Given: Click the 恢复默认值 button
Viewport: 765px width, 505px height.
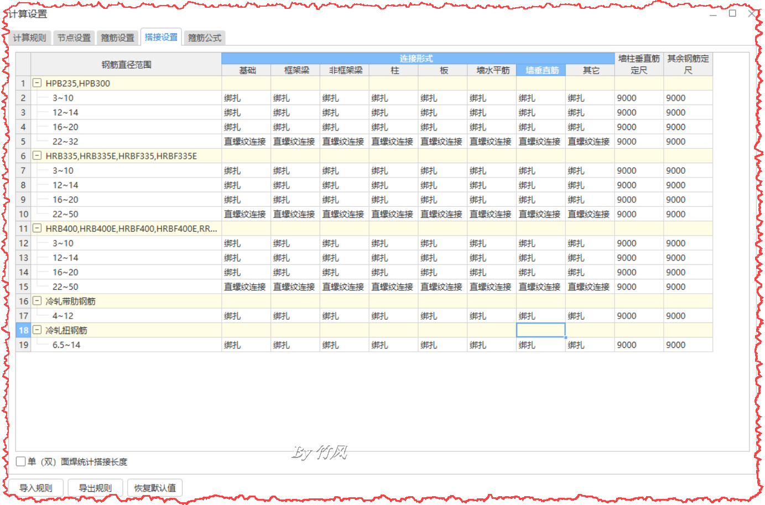Looking at the screenshot, I should [155, 488].
